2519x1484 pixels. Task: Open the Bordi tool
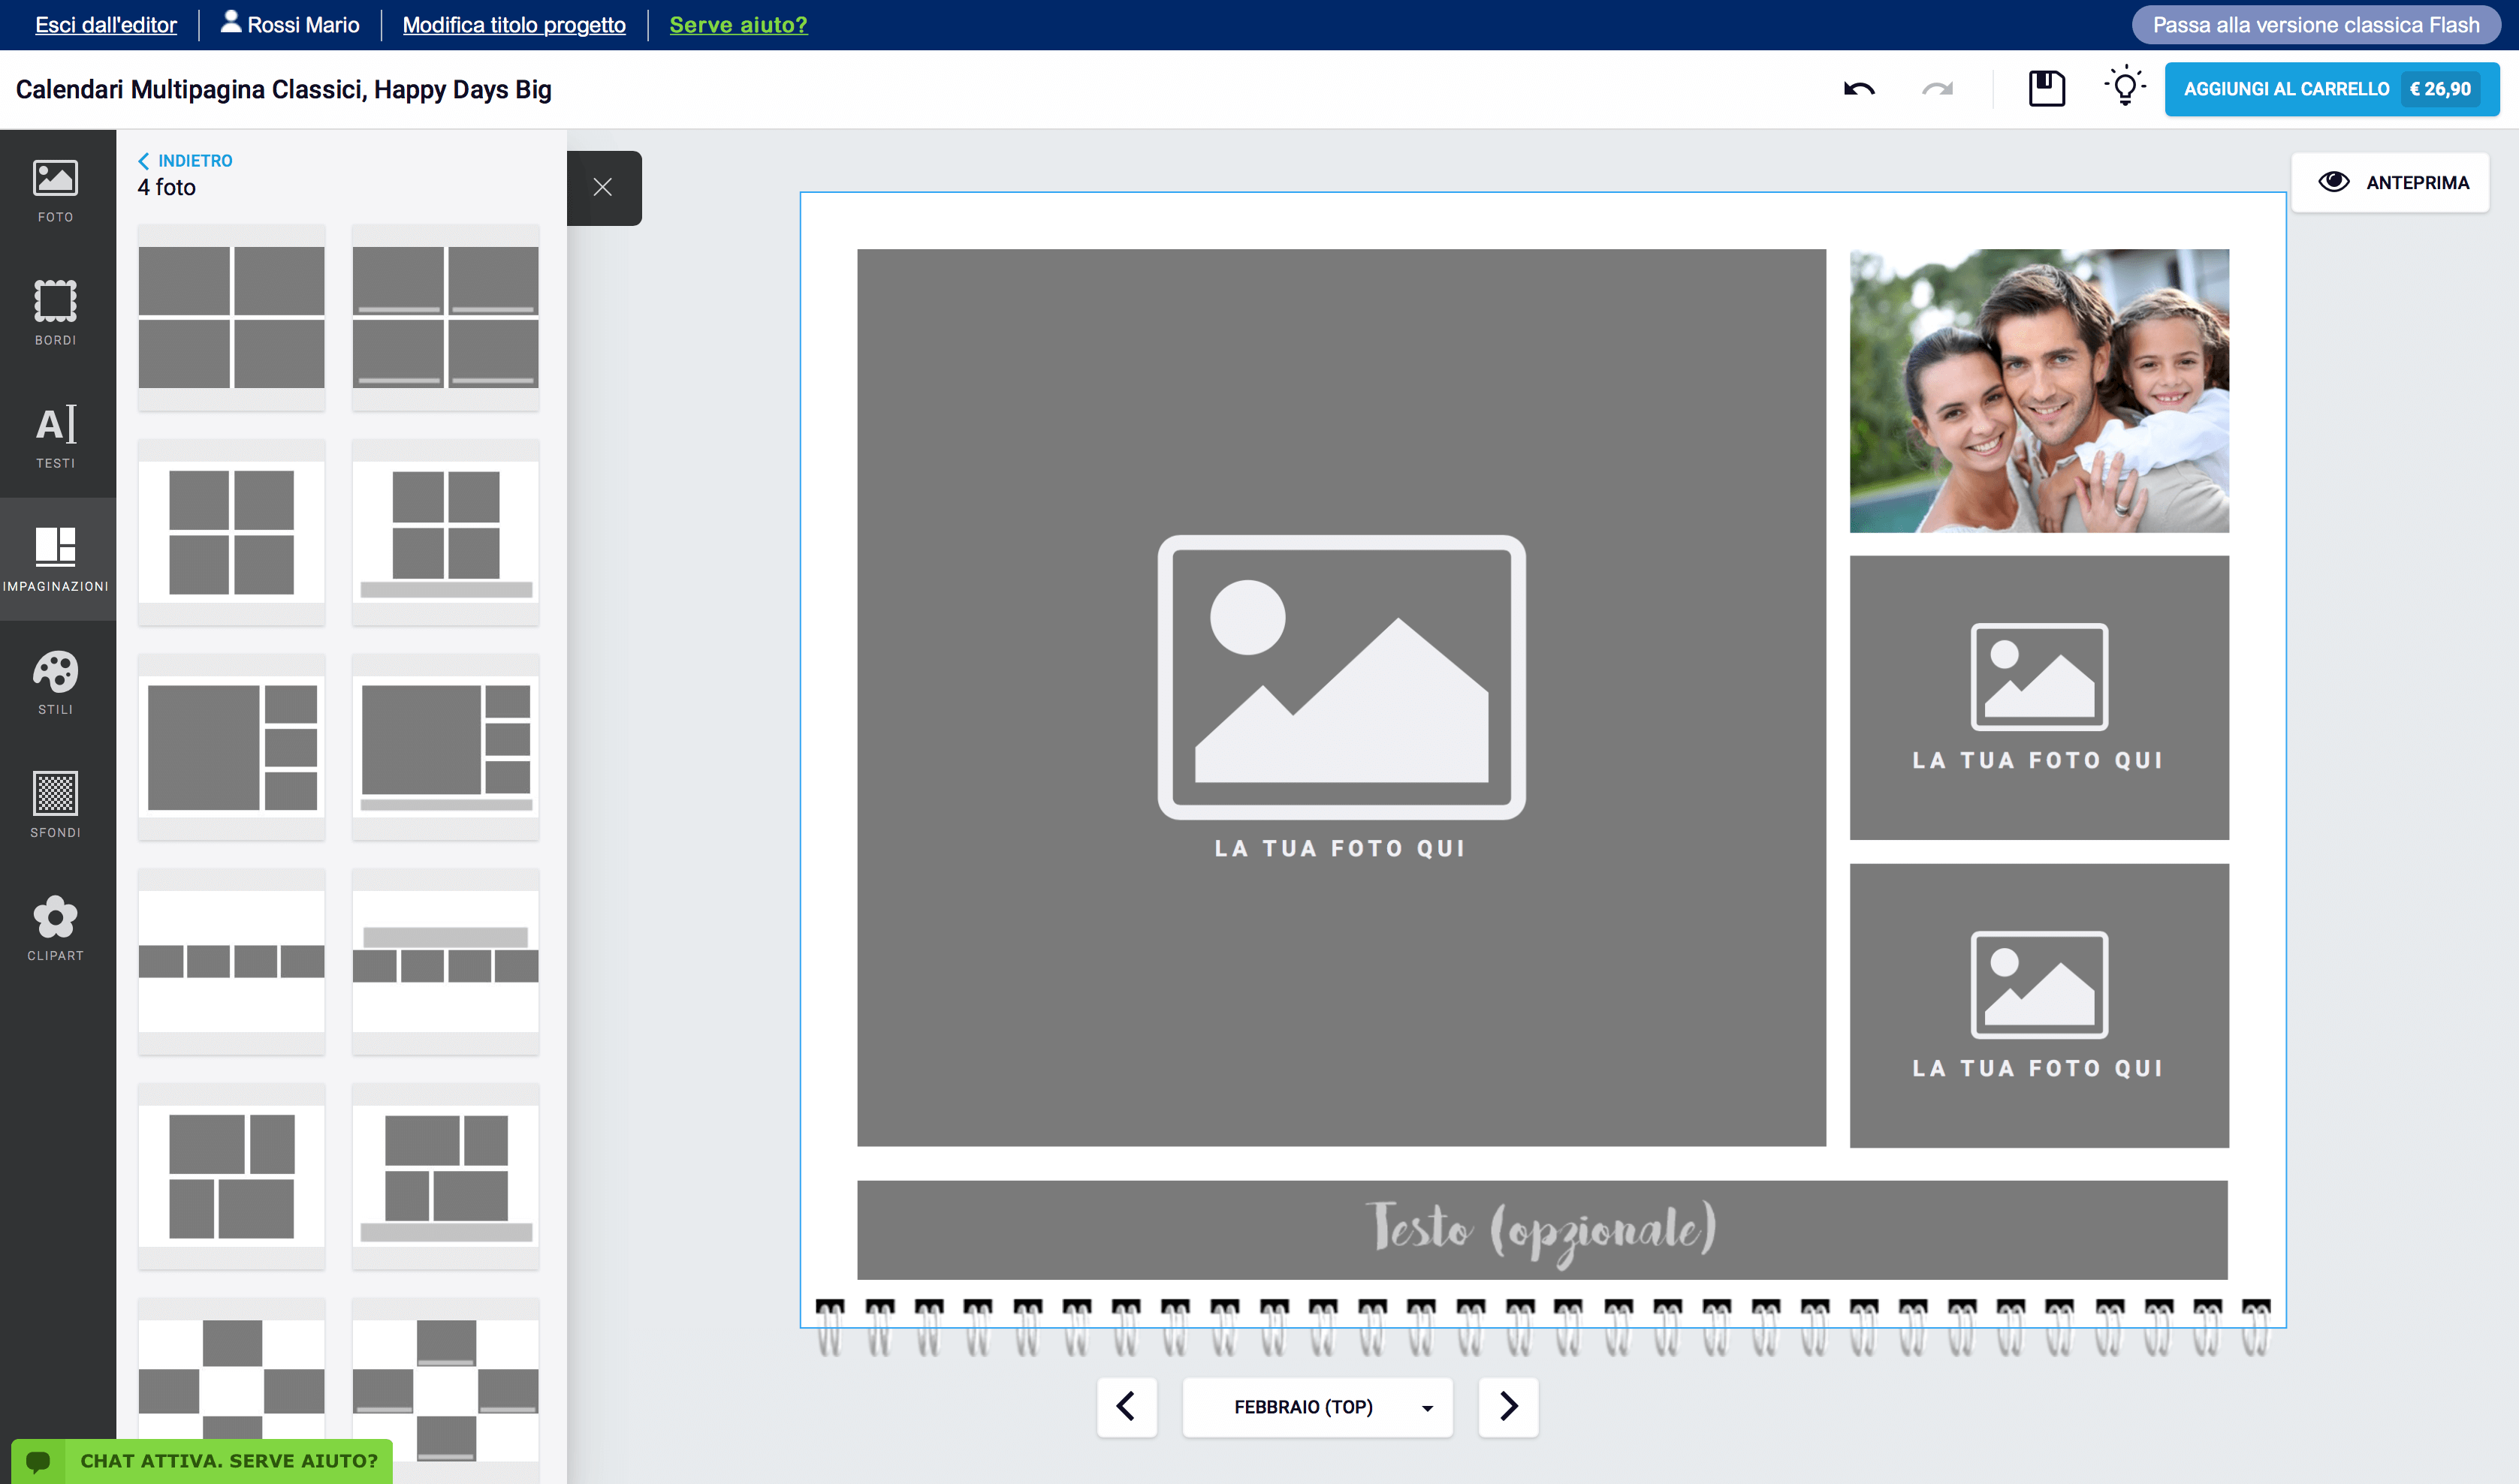[x=56, y=313]
